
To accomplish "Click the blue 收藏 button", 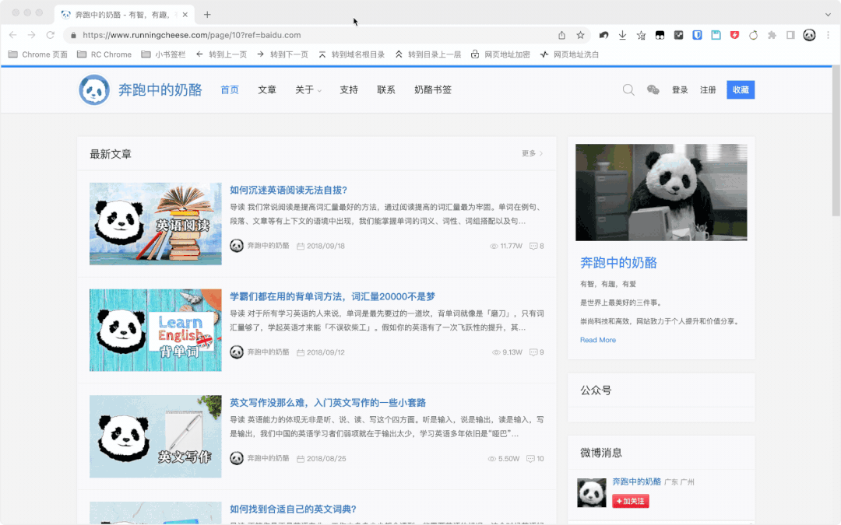I will point(741,89).
